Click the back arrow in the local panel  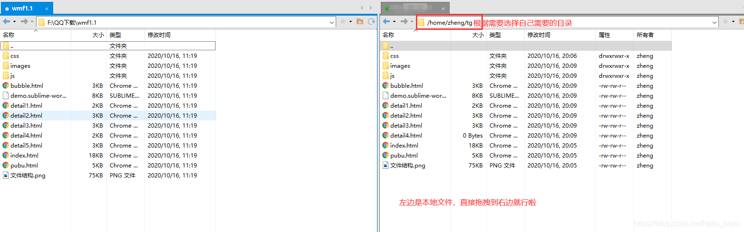[x=7, y=22]
